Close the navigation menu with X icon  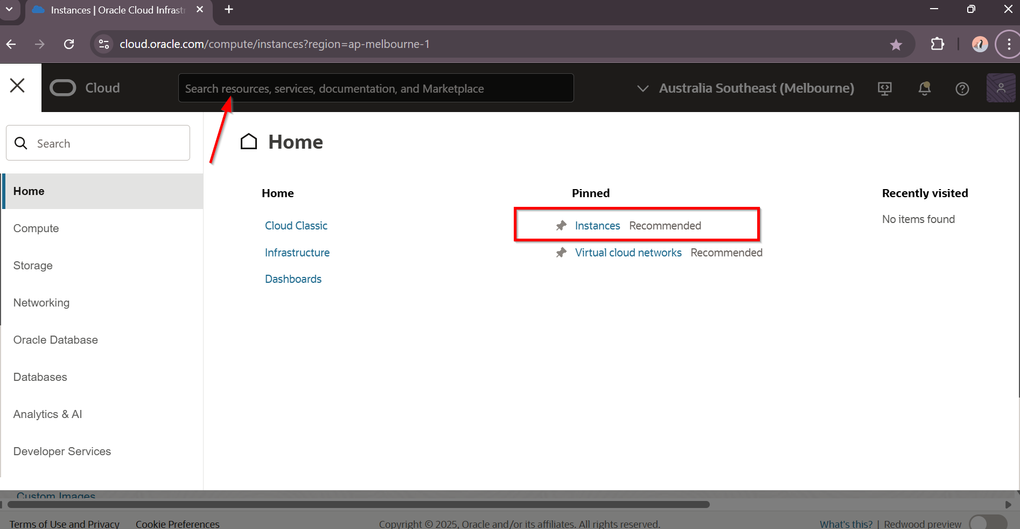click(17, 86)
